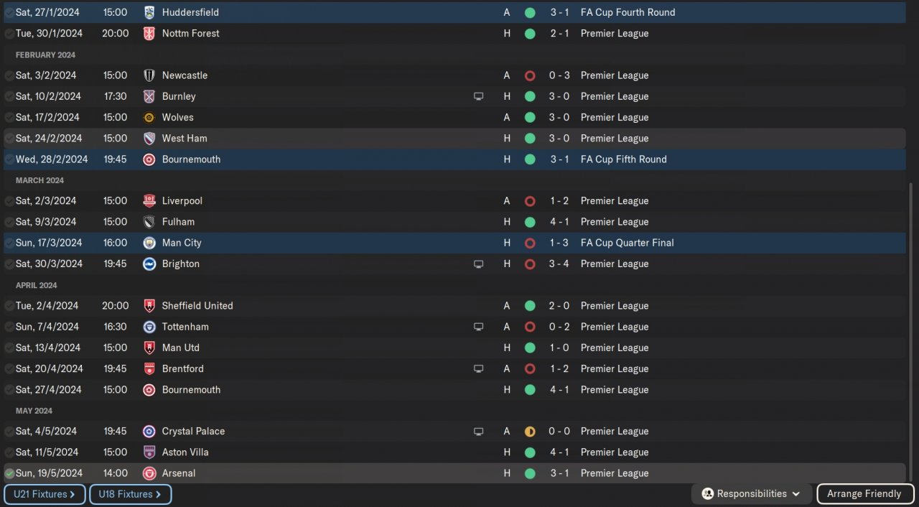Expand the Responsibilities dropdown
Viewport: 919px width, 507px height.
[751, 494]
